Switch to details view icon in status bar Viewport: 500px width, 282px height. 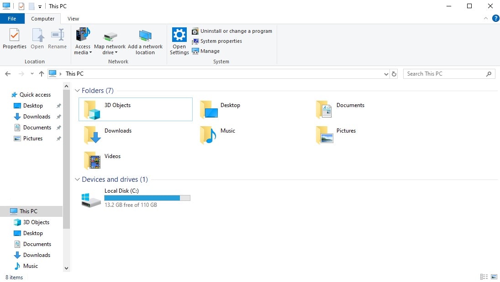point(484,277)
